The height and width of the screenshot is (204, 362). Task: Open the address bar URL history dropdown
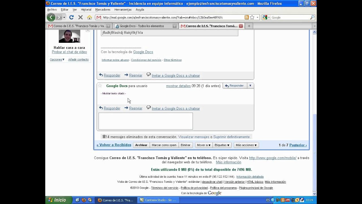pos(257,17)
